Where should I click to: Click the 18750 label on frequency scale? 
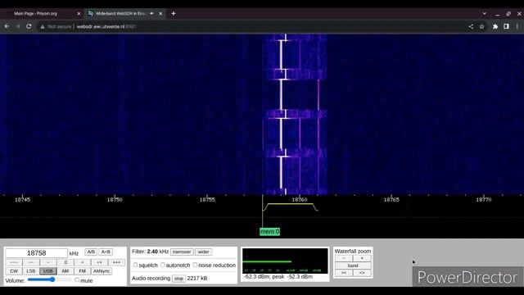pos(115,200)
